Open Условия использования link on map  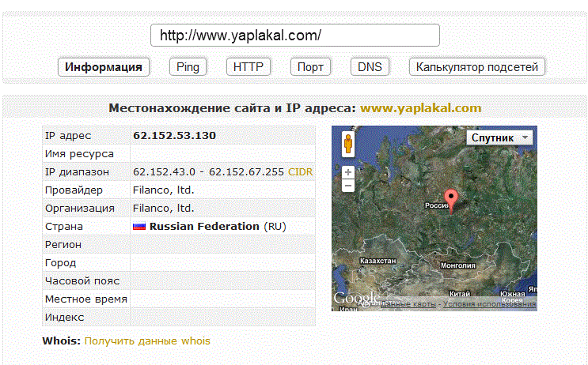tap(489, 304)
